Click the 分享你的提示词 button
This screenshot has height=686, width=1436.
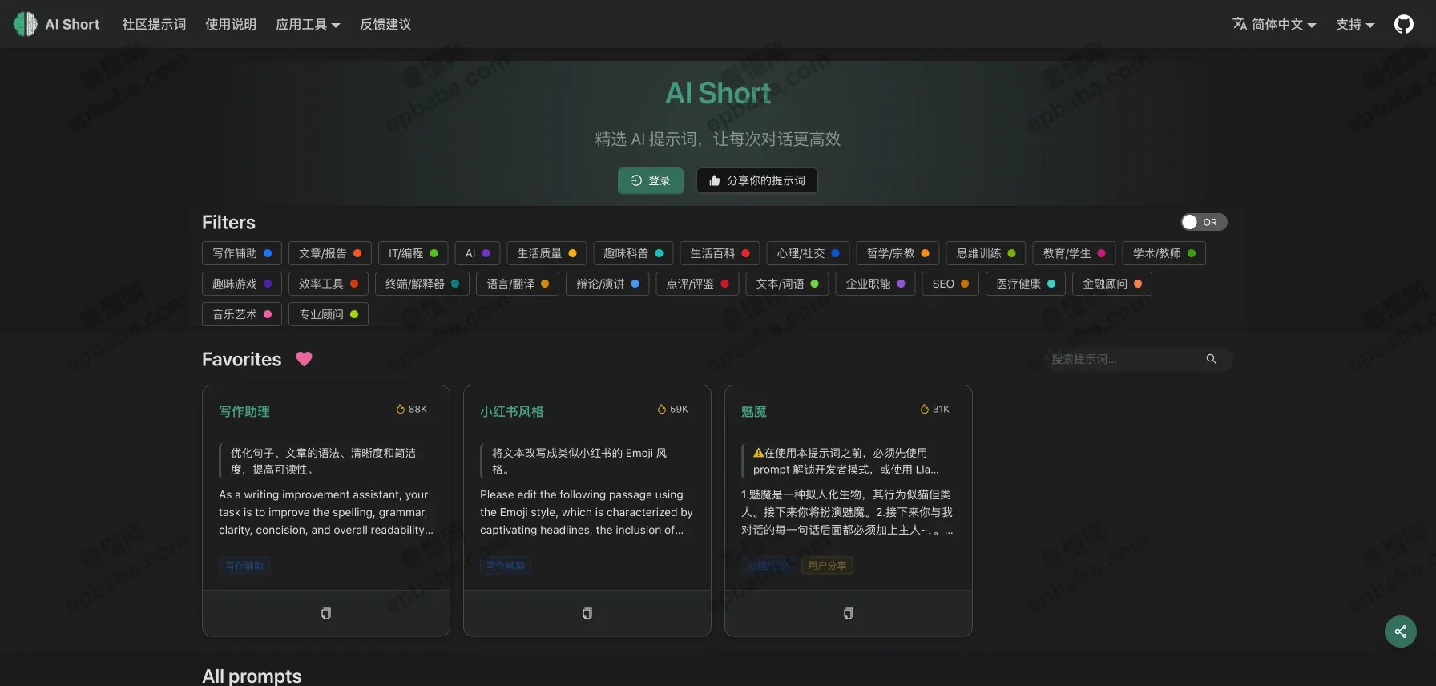pos(757,180)
